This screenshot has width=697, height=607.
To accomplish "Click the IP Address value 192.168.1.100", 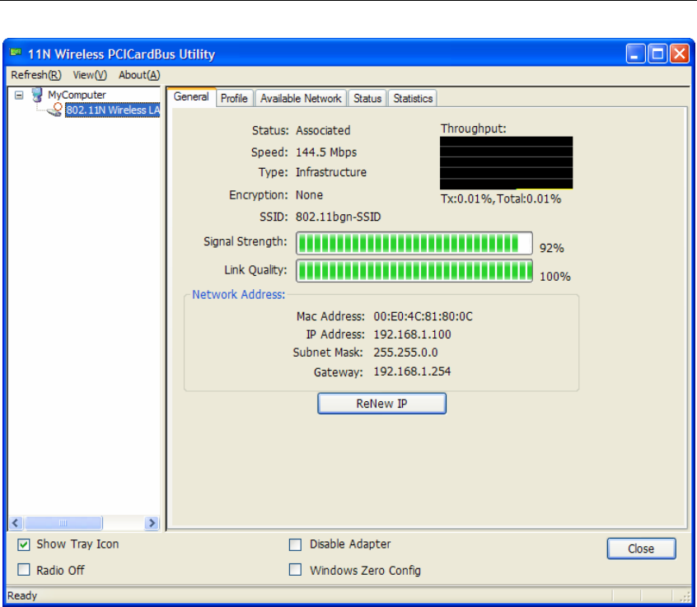I will pos(412,334).
